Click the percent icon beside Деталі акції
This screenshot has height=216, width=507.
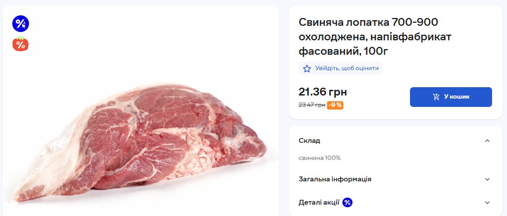[x=347, y=202]
